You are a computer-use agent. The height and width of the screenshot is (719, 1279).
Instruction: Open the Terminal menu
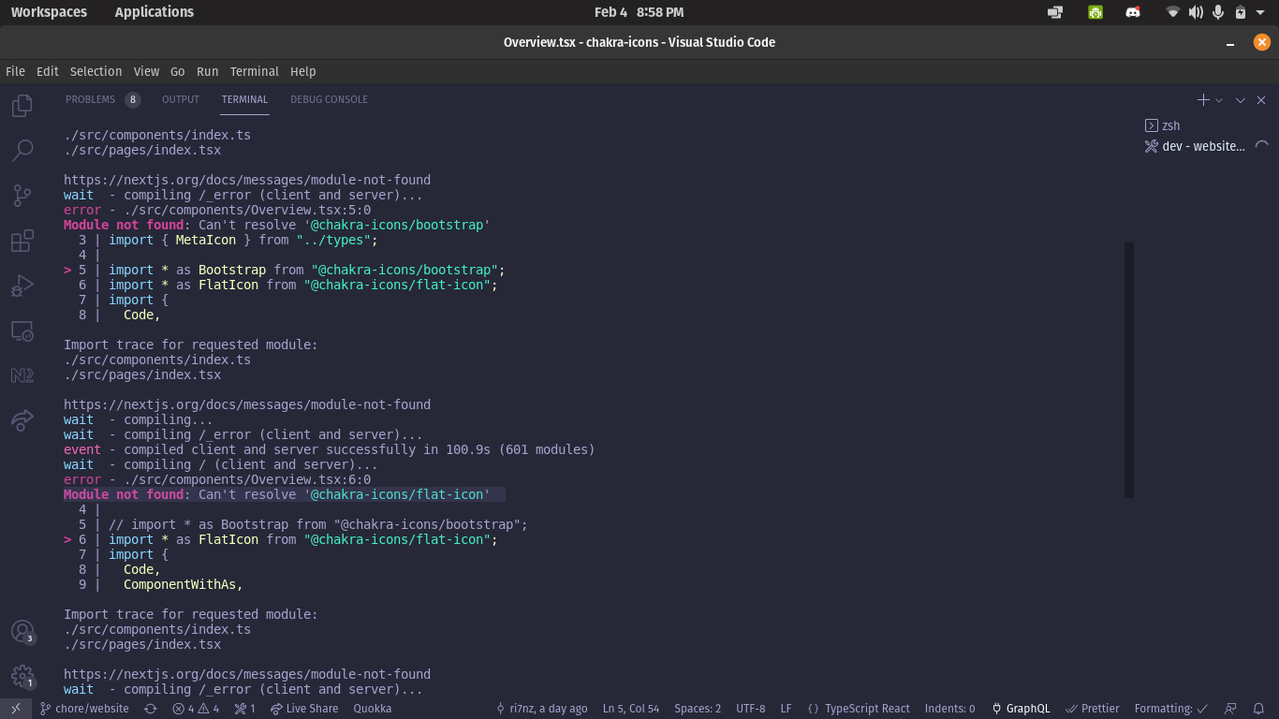(255, 71)
